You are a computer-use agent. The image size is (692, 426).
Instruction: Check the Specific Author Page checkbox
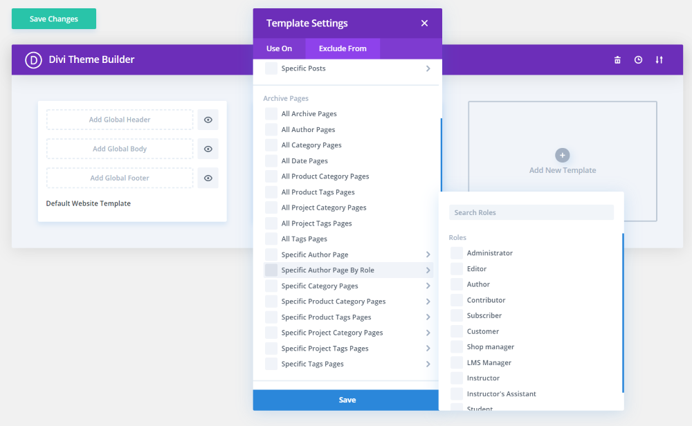click(271, 254)
